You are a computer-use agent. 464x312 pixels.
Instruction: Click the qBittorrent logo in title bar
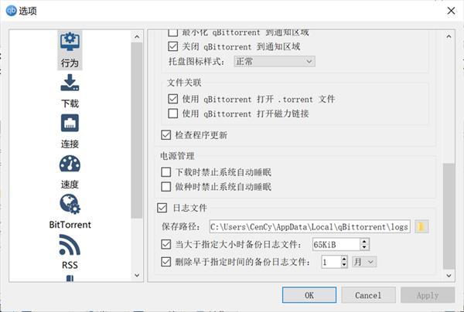tap(12, 11)
